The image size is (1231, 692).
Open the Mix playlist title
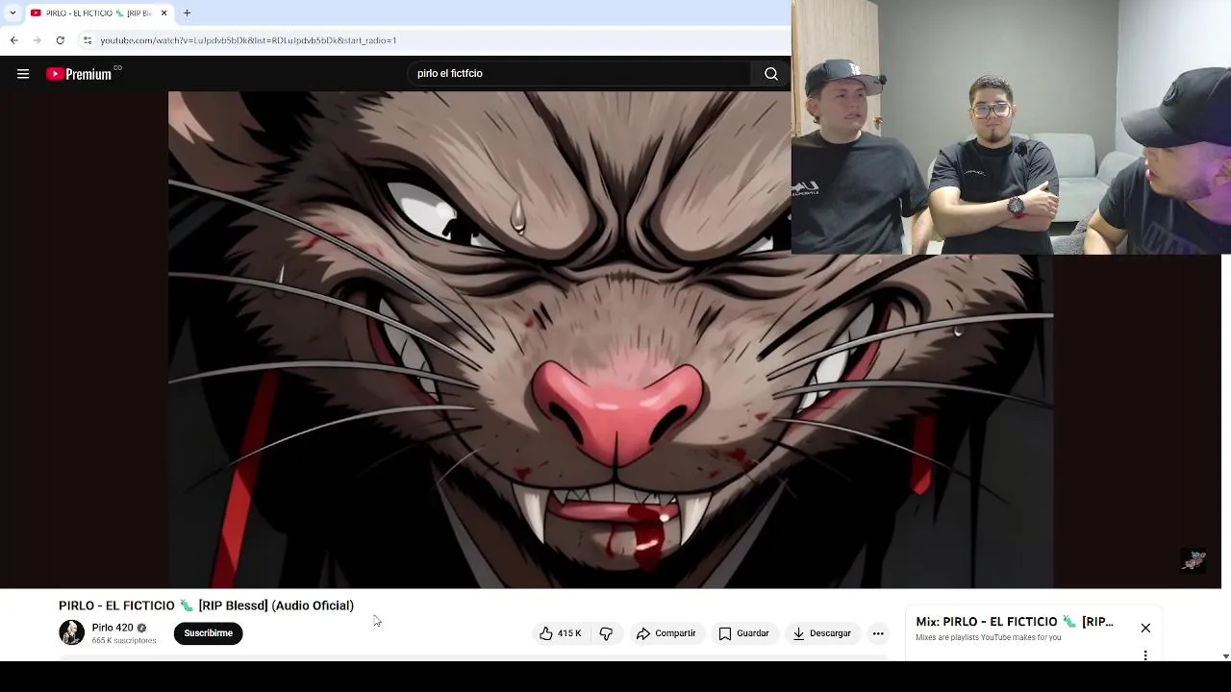tap(1015, 622)
